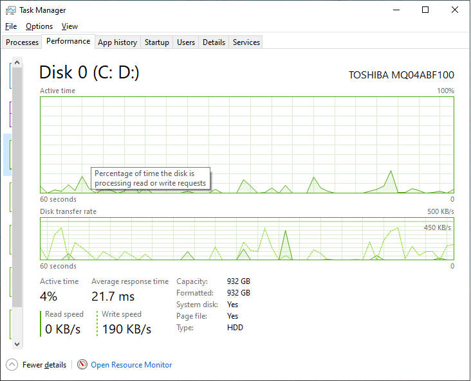Click the Disk transfer rate graph
The height and width of the screenshot is (381, 471).
click(x=247, y=238)
